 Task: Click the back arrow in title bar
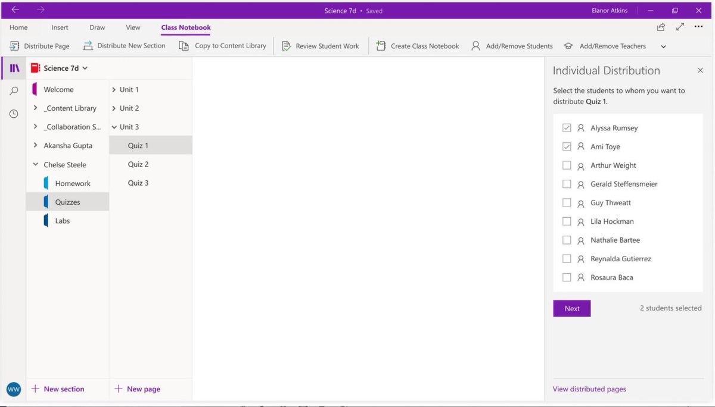click(x=15, y=10)
